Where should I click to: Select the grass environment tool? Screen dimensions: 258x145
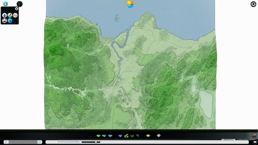tap(132, 136)
